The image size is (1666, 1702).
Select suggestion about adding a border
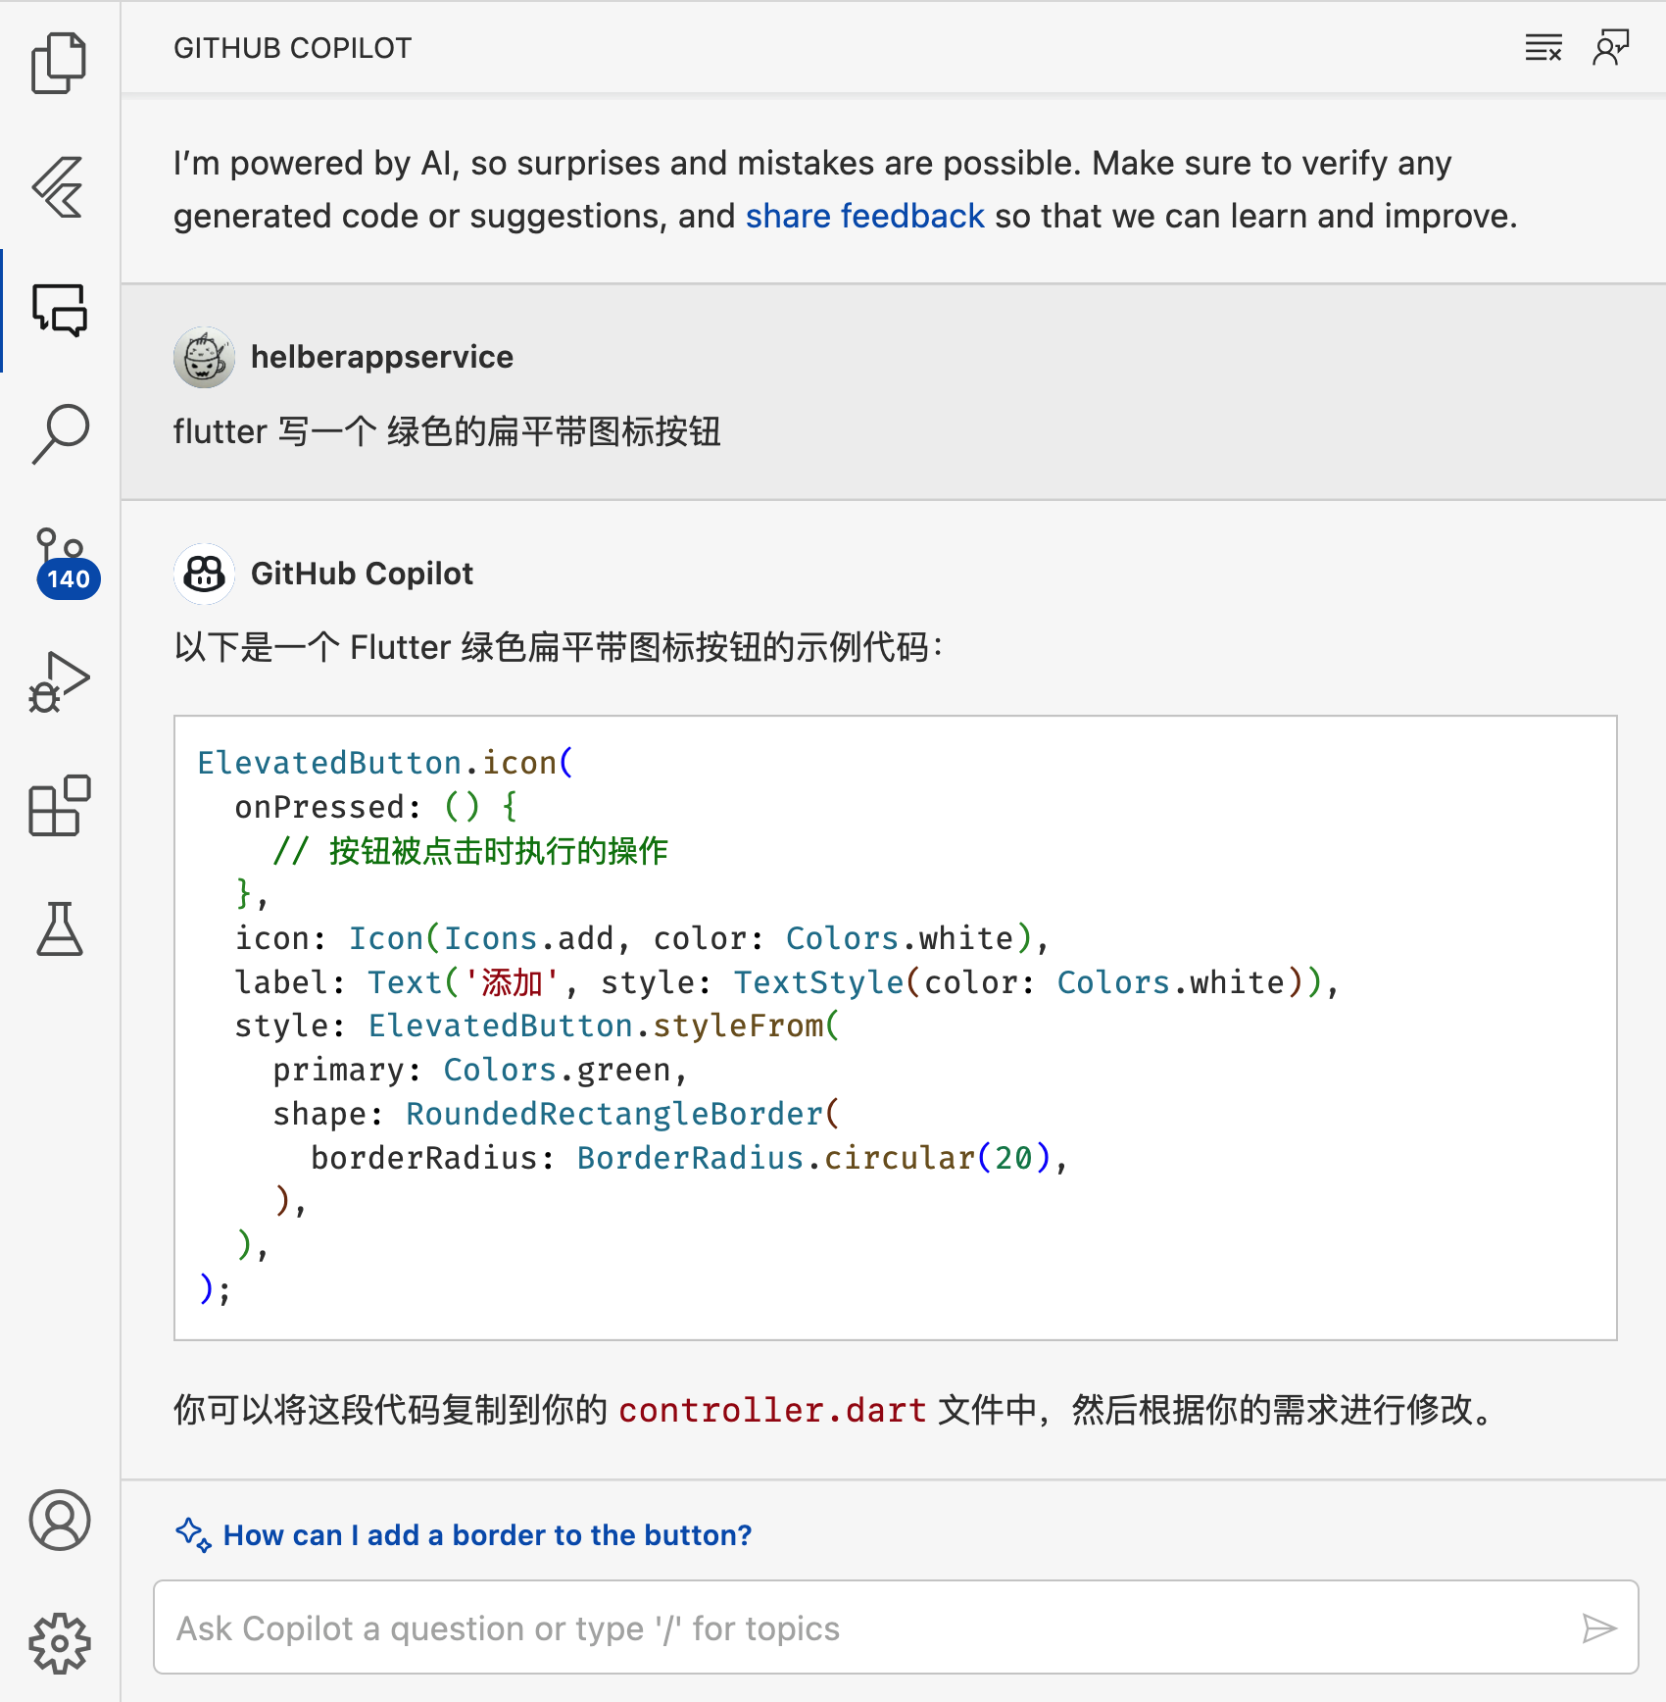[487, 1534]
